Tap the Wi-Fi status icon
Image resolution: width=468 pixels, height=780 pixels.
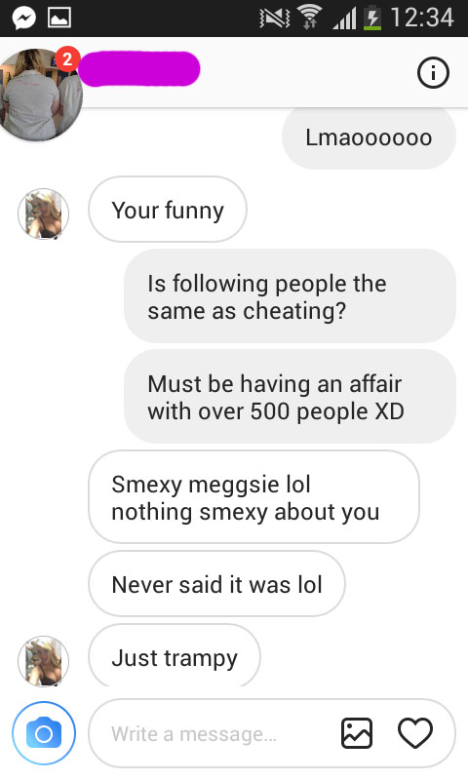pyautogui.click(x=309, y=19)
